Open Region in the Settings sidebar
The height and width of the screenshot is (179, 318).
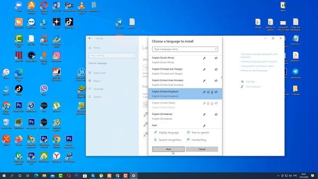tap(97, 81)
